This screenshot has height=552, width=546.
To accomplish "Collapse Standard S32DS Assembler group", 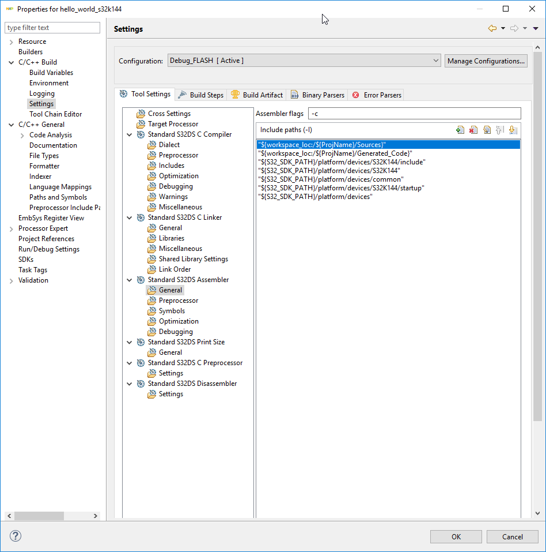I will point(130,280).
